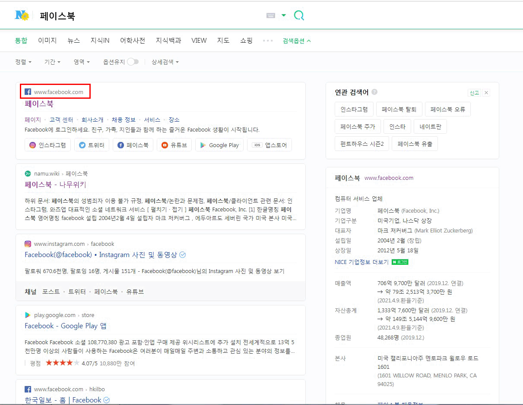Click the Naver logo icon
The width and height of the screenshot is (523, 405).
(x=22, y=16)
